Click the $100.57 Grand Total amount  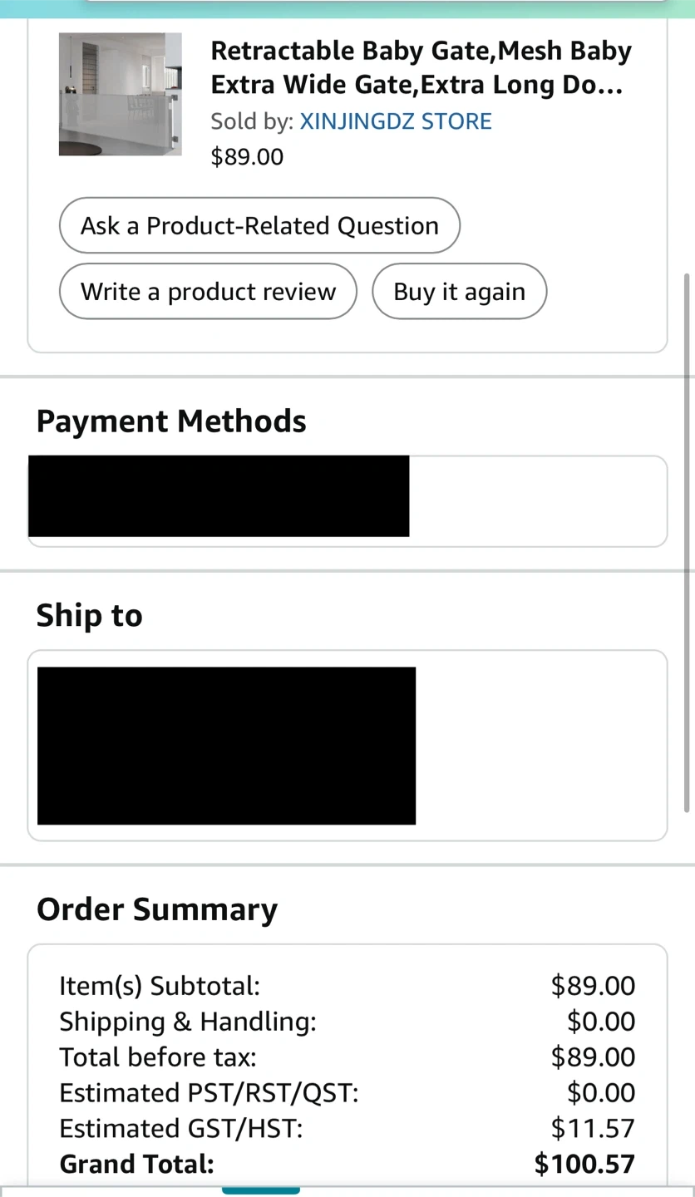[x=584, y=1165]
